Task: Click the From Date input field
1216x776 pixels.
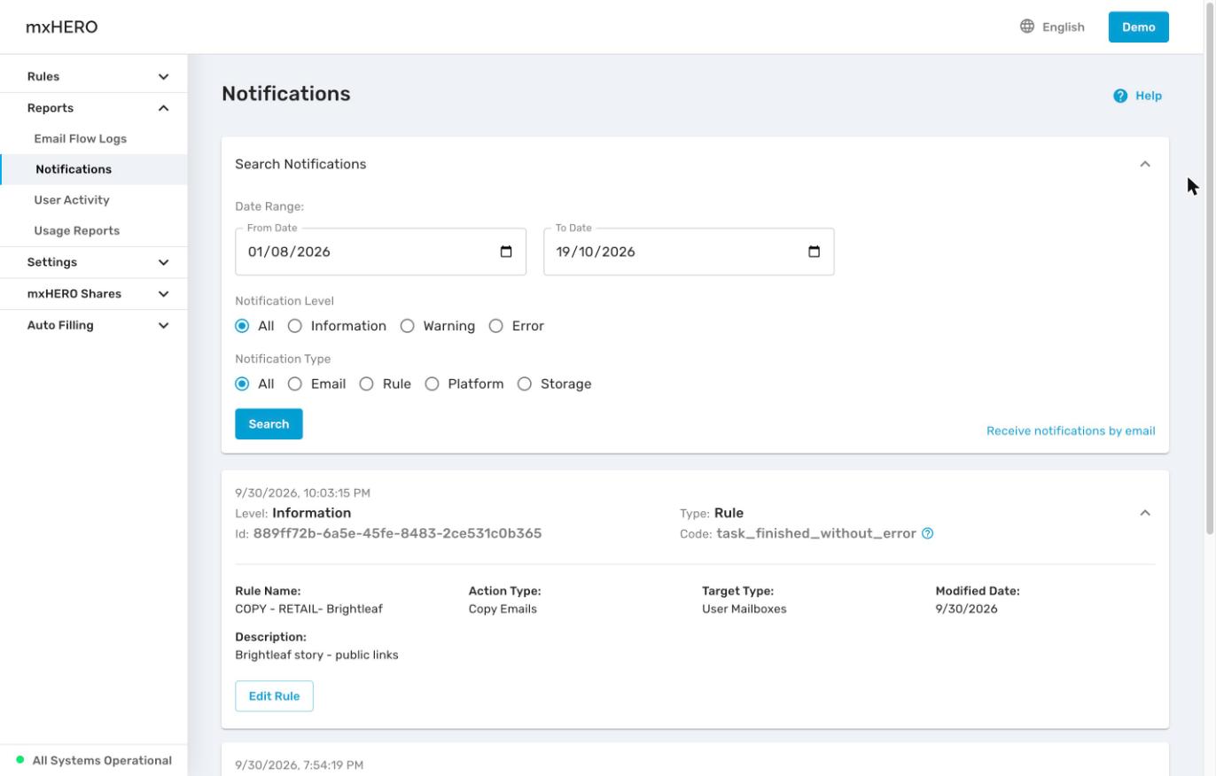Action: tap(380, 252)
